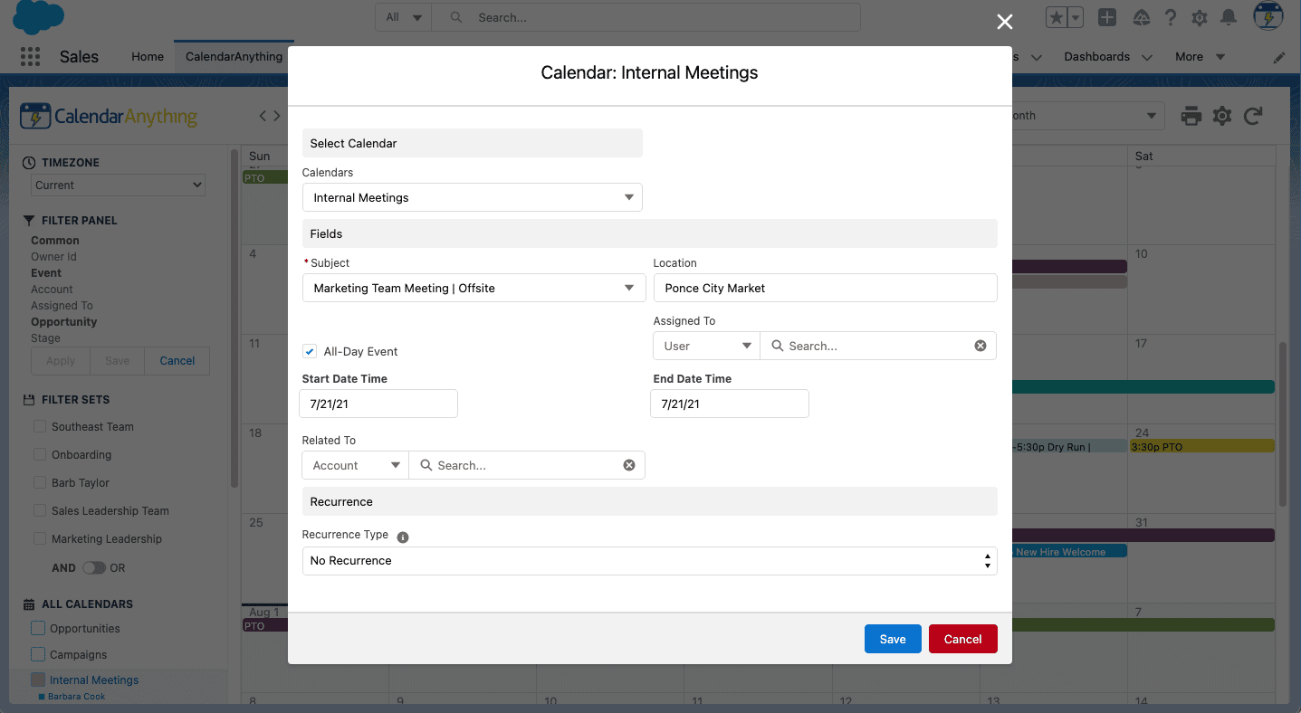Click the Internal Meetings color swatch
The image size is (1301, 713).
pos(38,680)
